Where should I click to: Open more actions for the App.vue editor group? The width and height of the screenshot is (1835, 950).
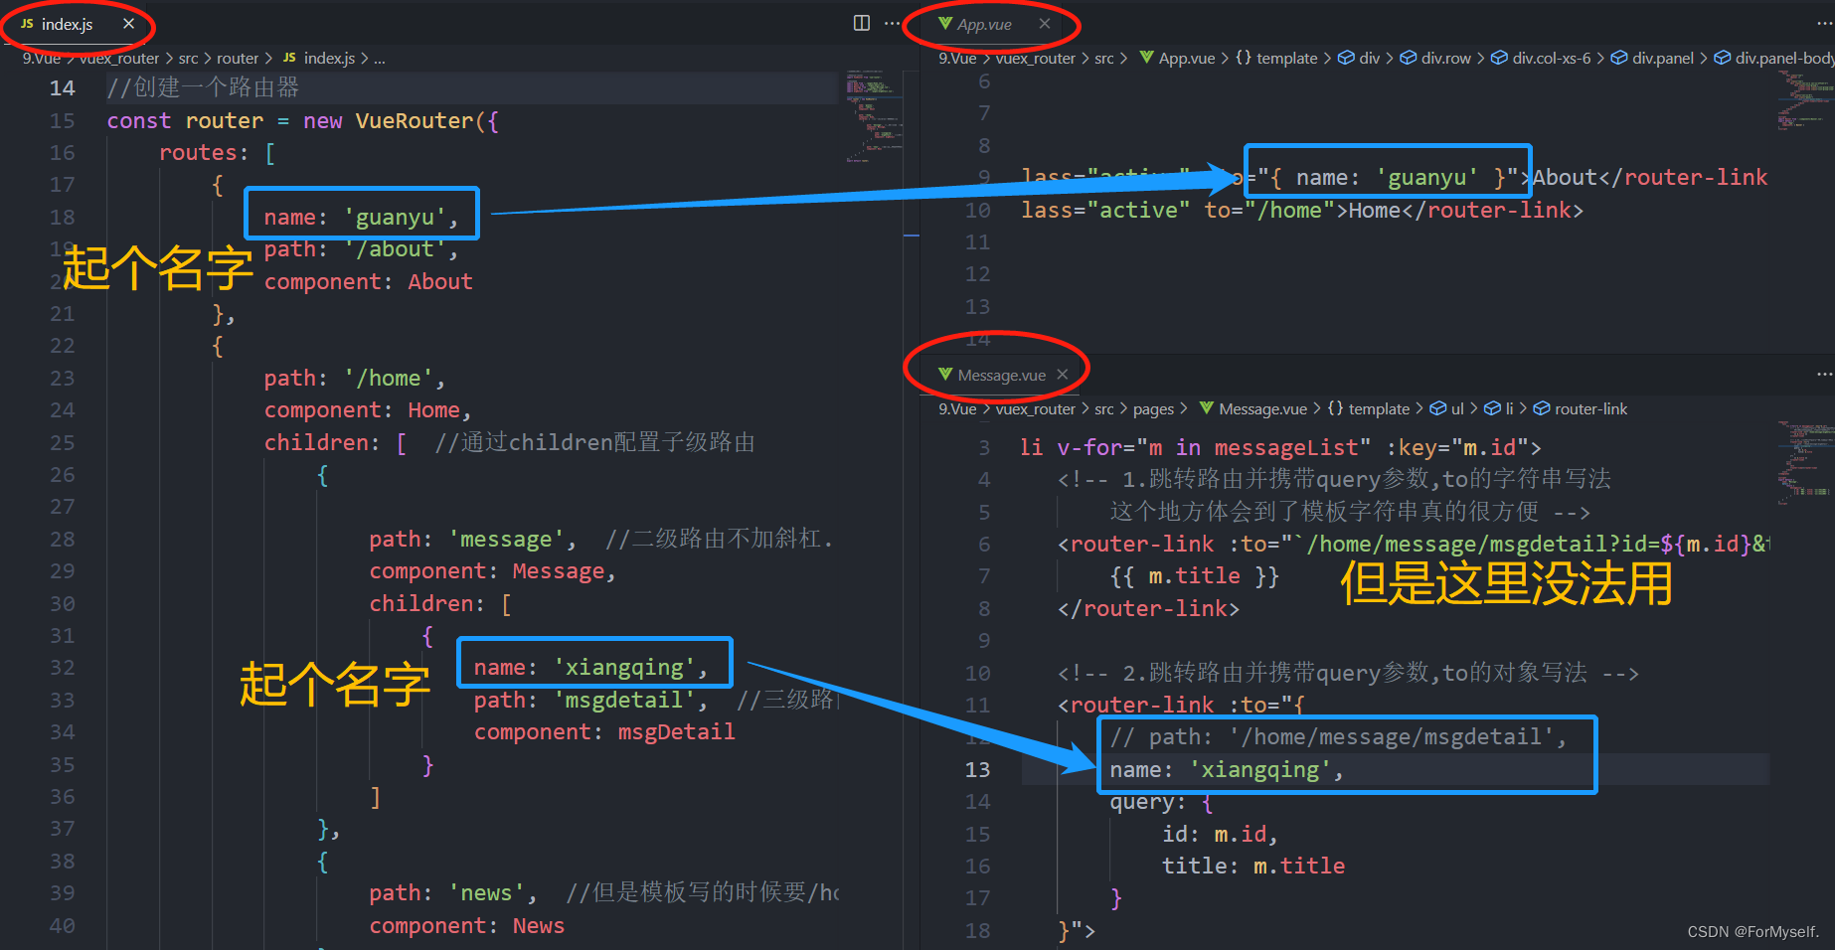click(x=1824, y=23)
